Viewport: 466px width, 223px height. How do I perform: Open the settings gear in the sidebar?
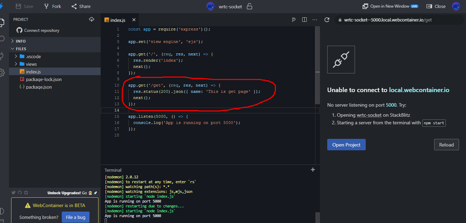[x=2, y=73]
